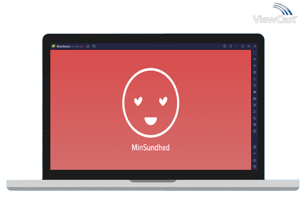Collapse the side toolbar with double chevron

tap(255, 46)
